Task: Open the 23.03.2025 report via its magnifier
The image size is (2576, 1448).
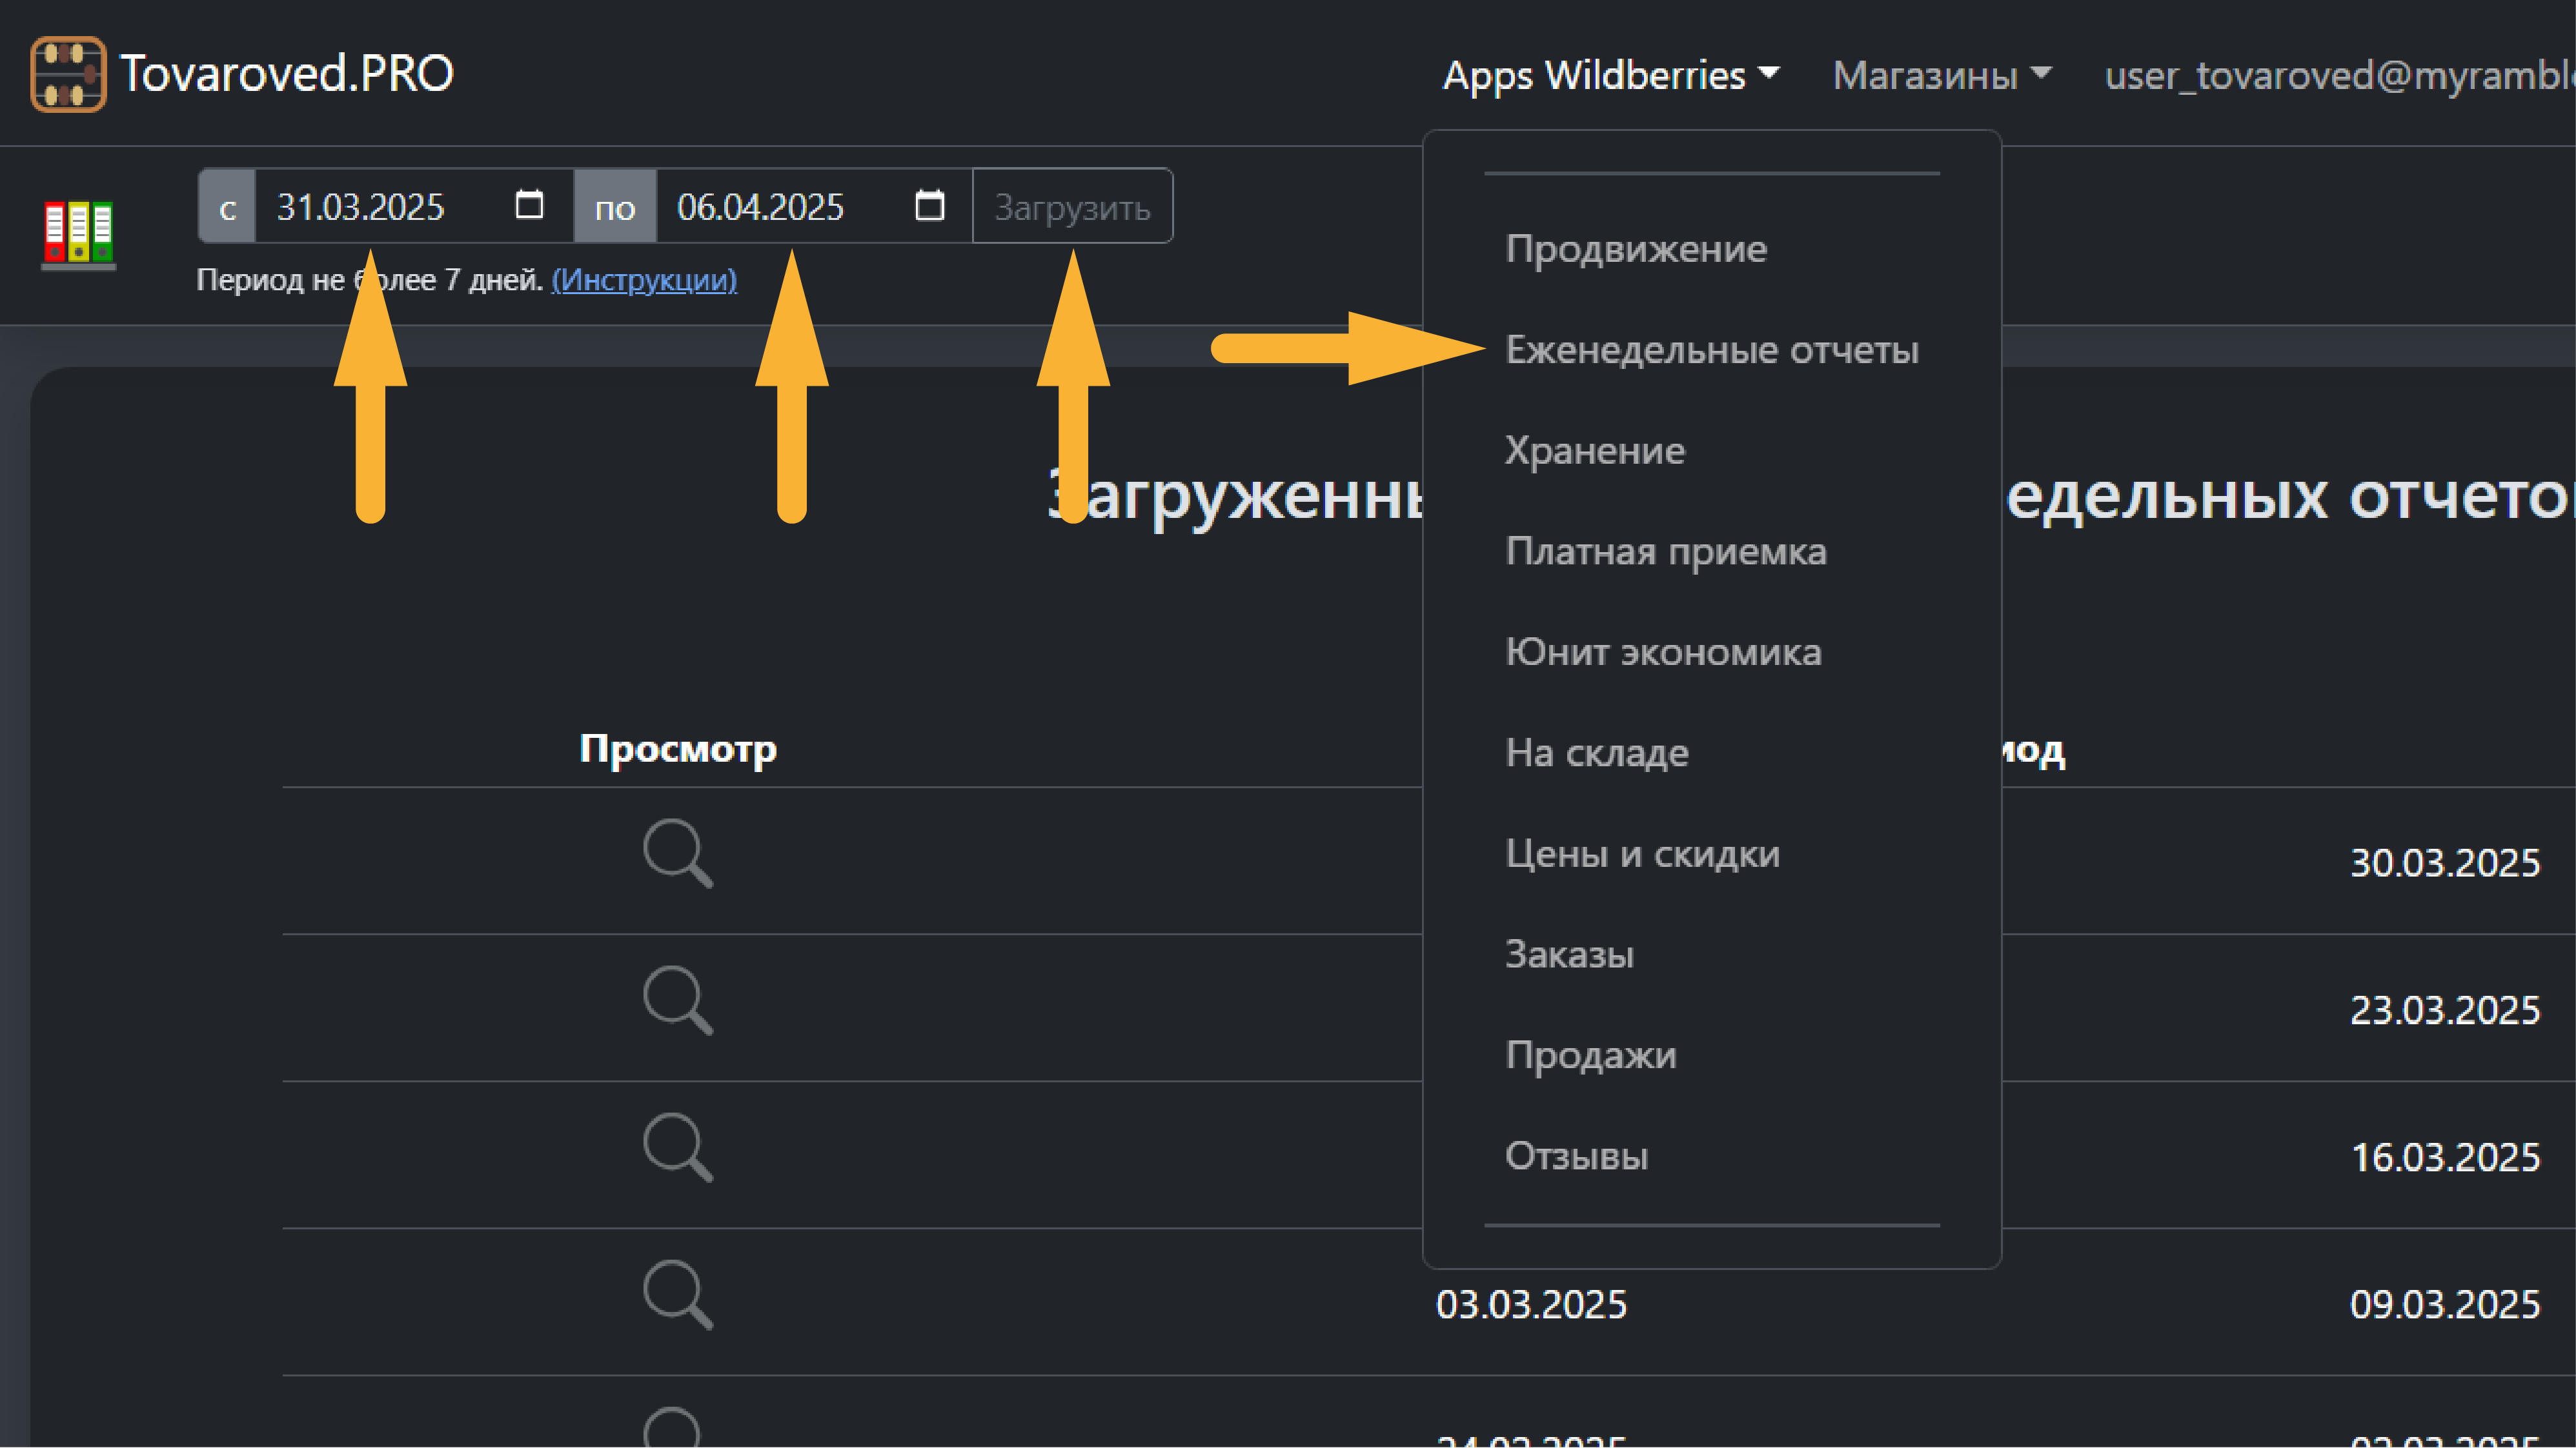Action: [677, 999]
